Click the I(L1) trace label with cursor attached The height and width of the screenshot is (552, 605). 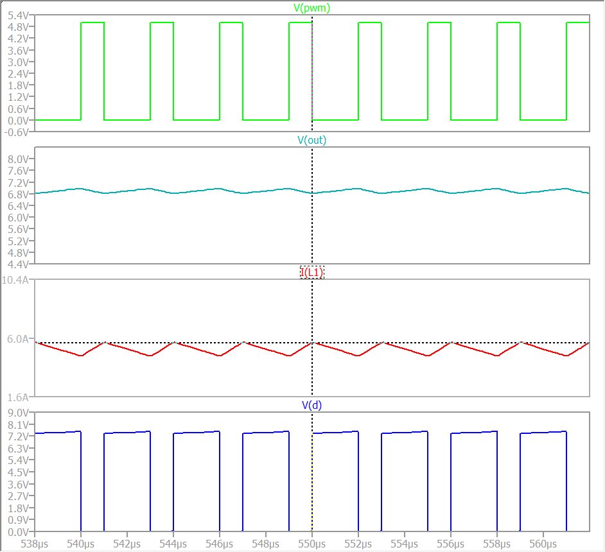click(311, 273)
